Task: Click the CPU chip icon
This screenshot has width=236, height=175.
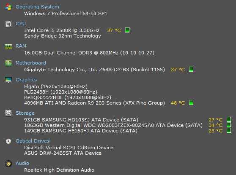Action: 8,24
